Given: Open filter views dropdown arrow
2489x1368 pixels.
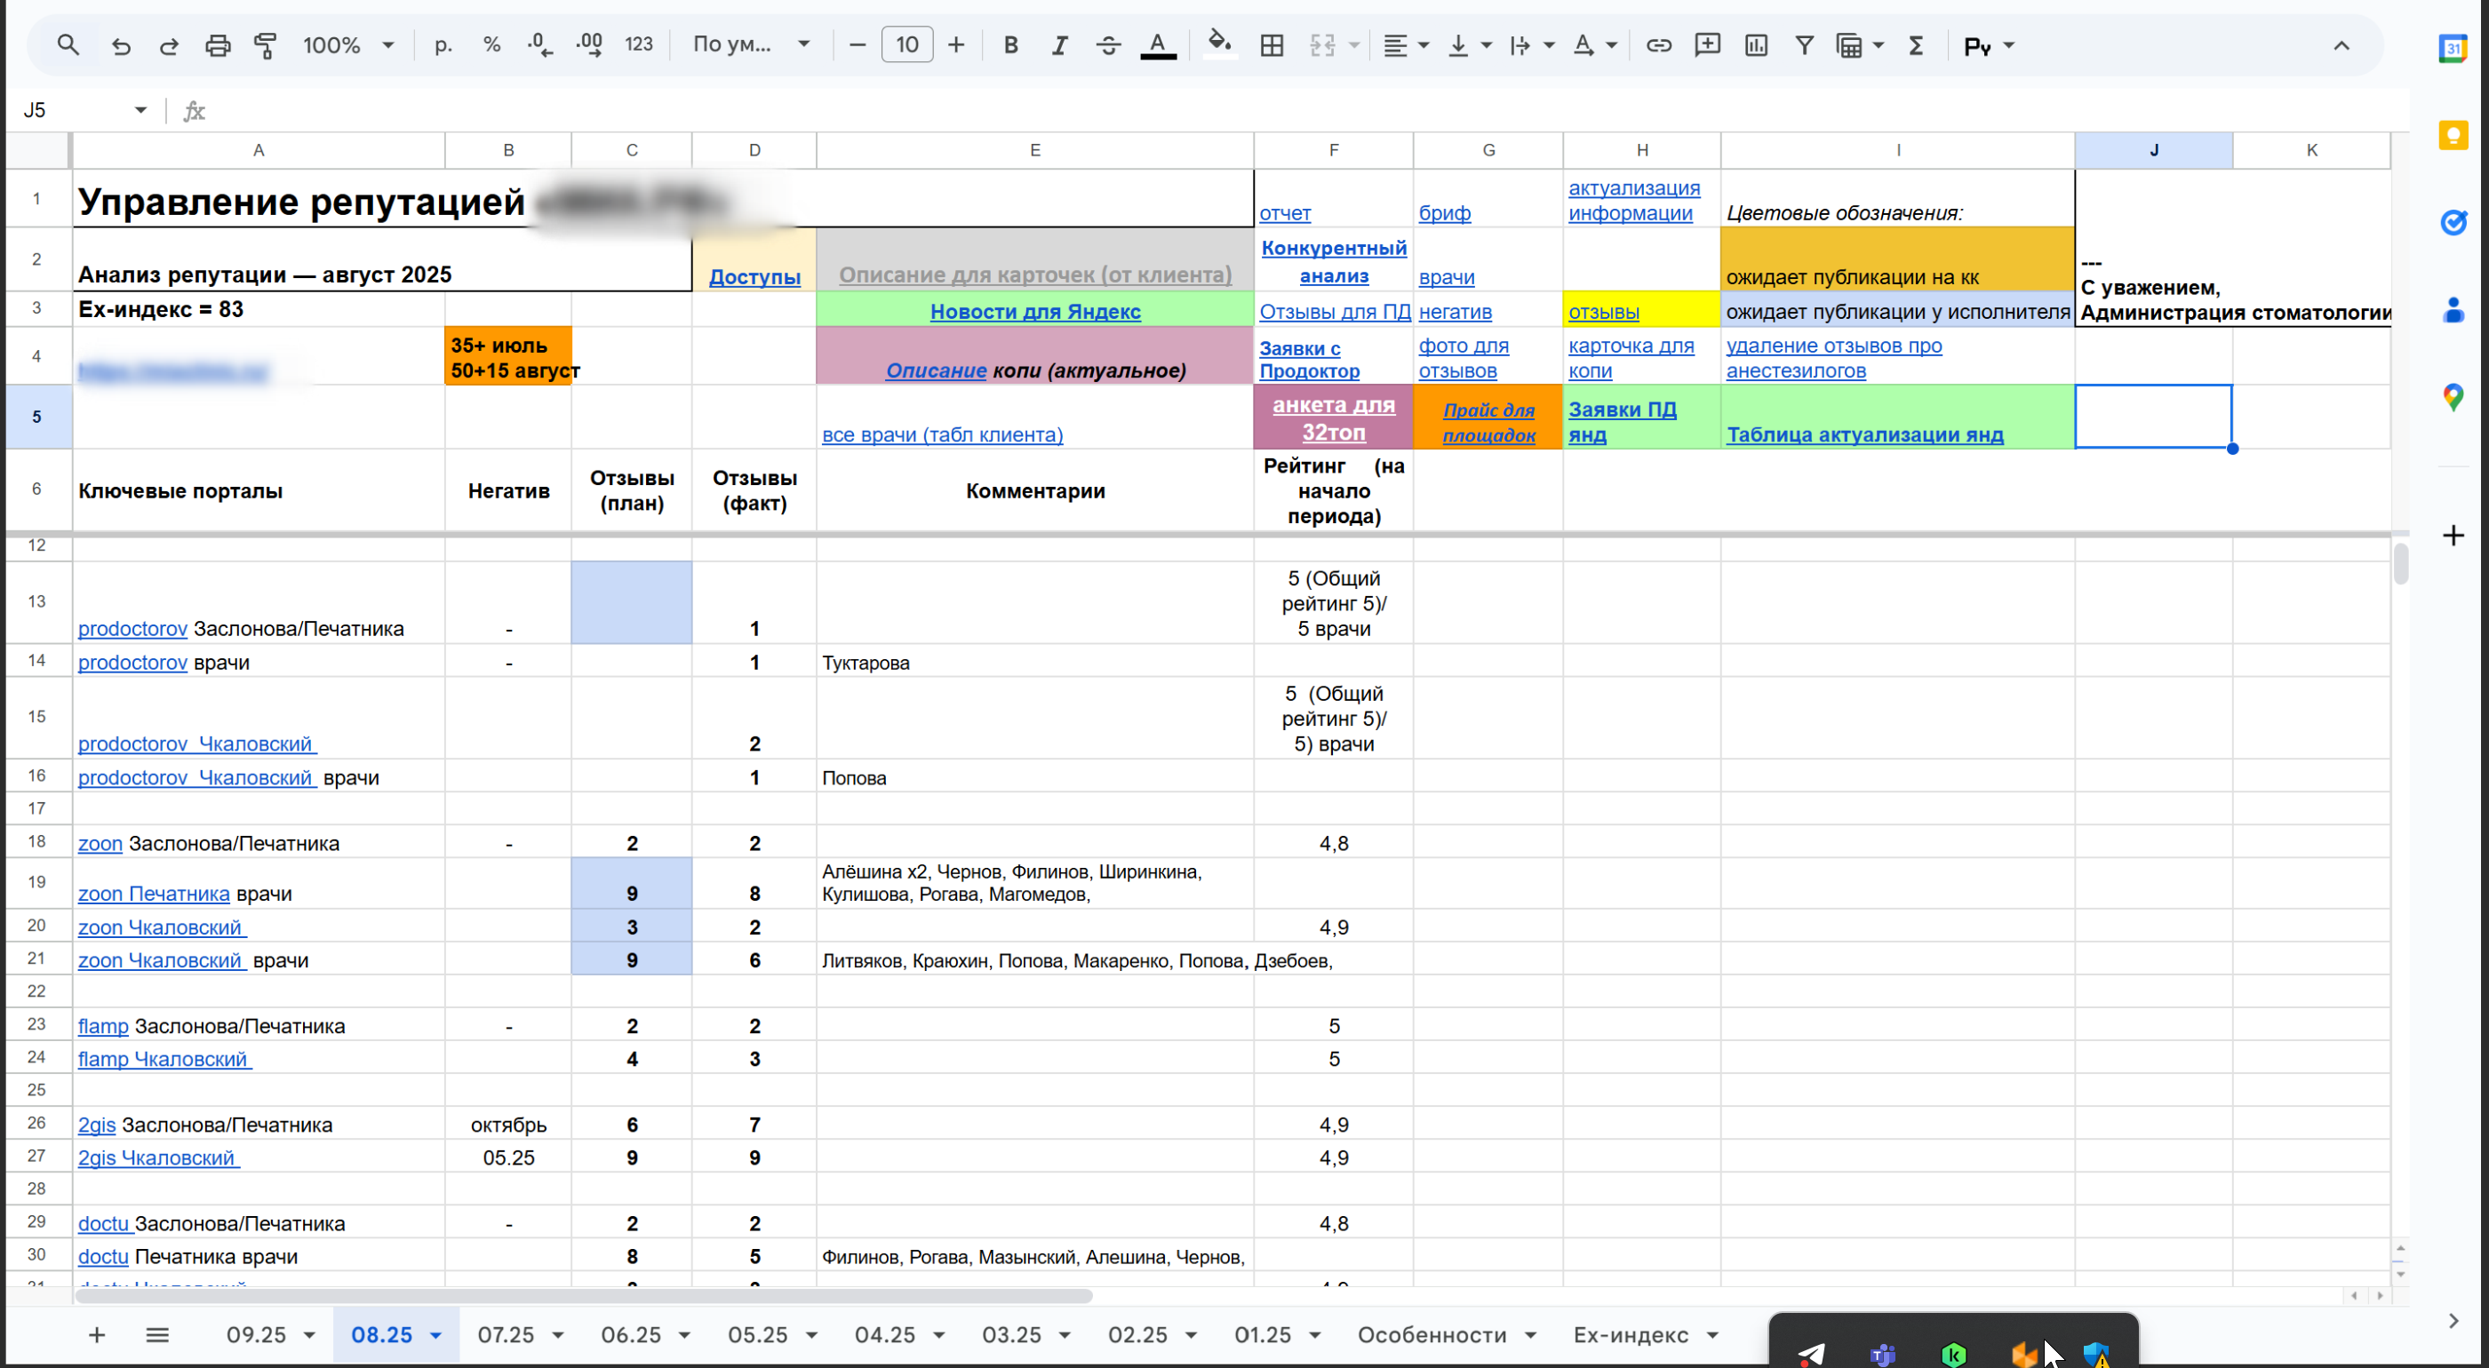Looking at the screenshot, I should click(1879, 44).
